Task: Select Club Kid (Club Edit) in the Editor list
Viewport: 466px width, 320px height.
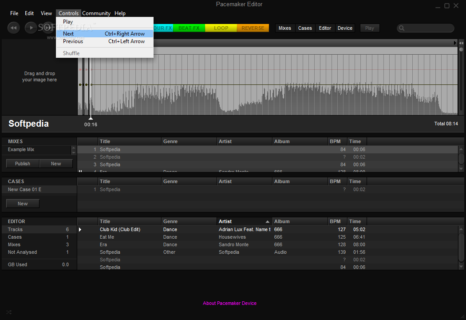Action: point(268,229)
